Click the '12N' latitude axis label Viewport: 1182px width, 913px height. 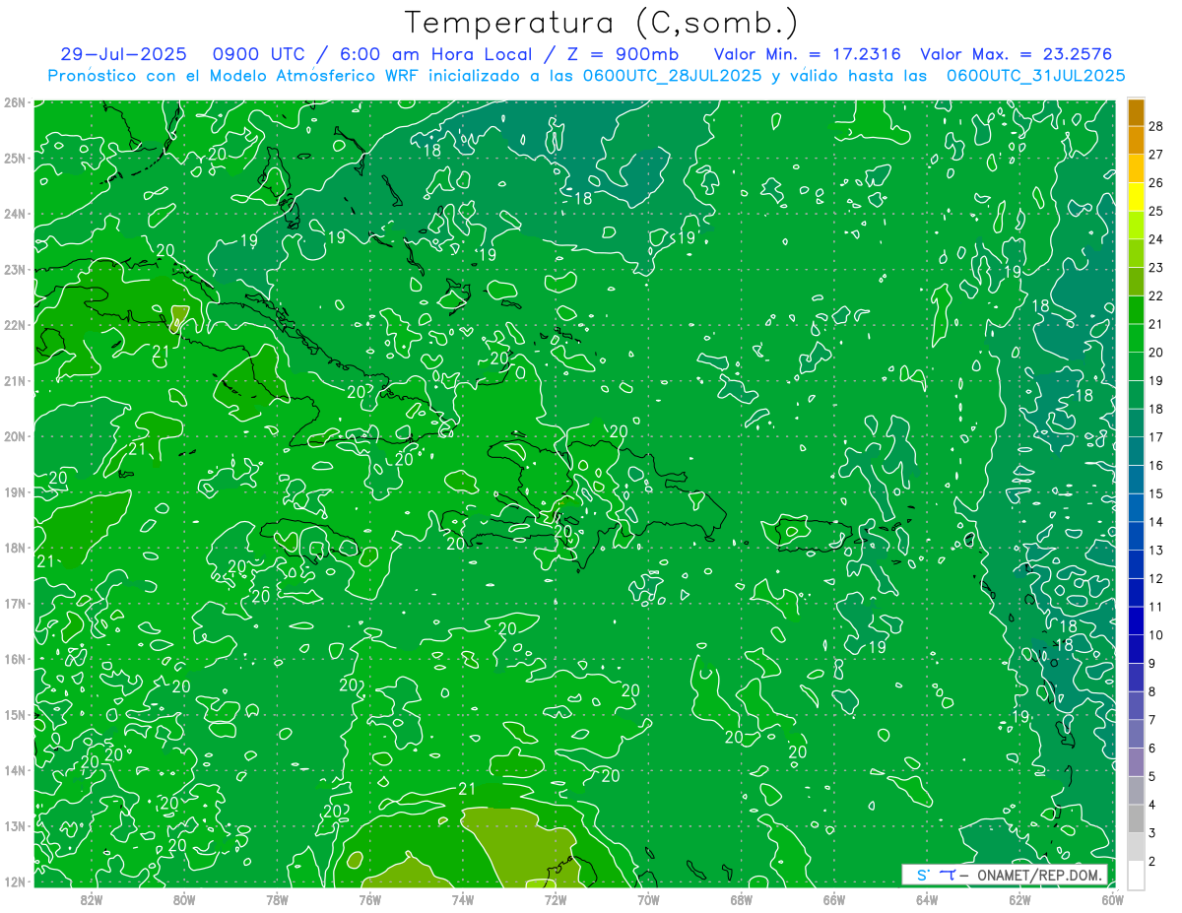14,881
